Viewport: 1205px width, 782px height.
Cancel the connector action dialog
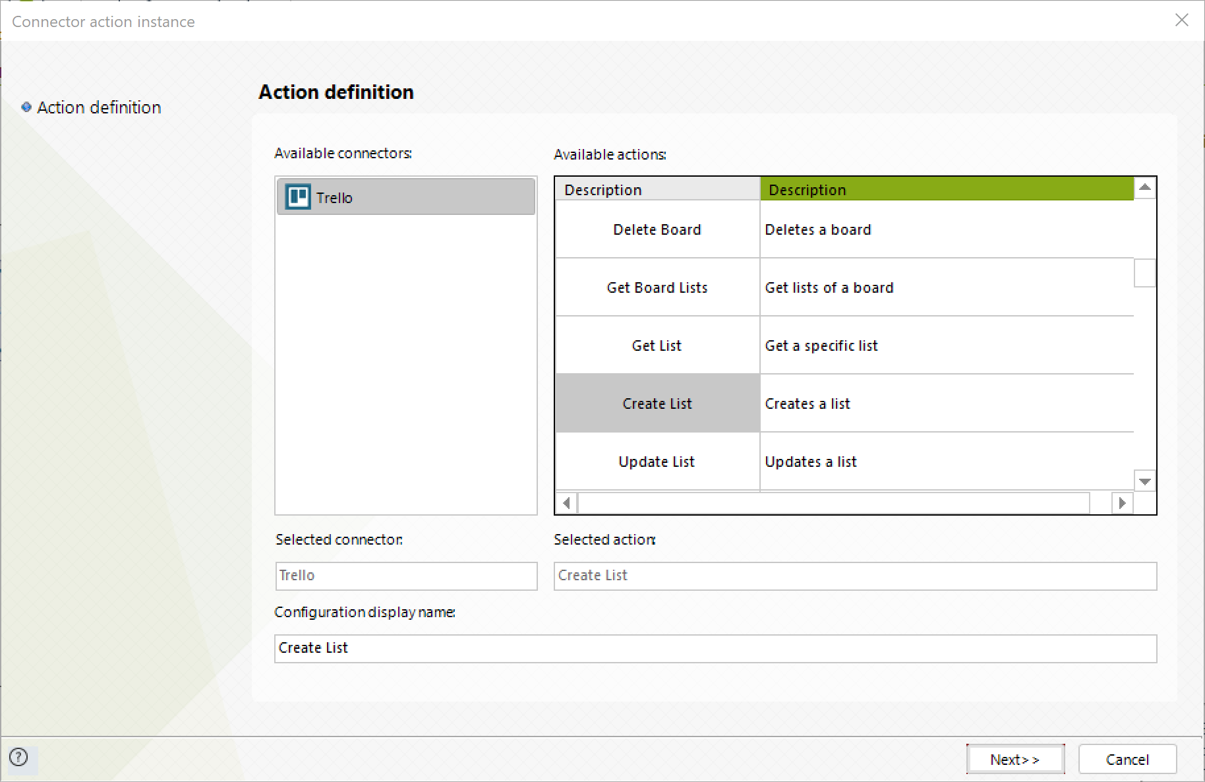[x=1127, y=759]
